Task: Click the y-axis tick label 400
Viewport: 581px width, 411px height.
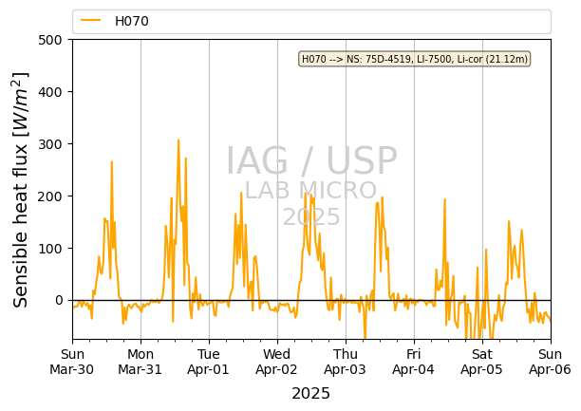Action: pos(50,92)
